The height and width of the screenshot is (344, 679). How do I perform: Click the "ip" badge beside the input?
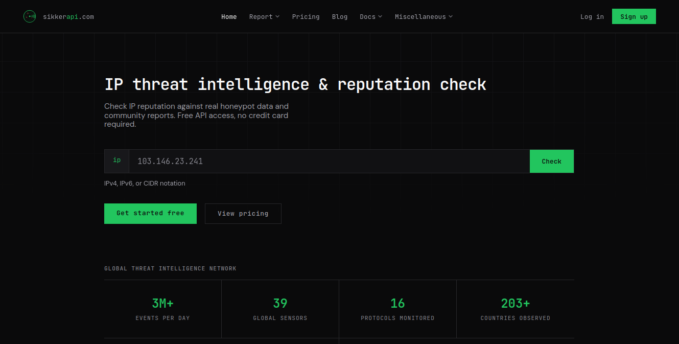click(x=116, y=160)
